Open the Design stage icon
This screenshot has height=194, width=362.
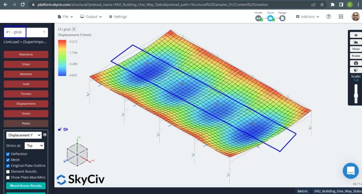282,18
